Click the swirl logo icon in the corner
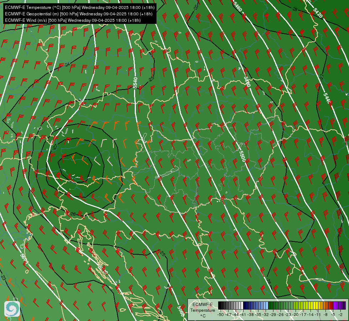Viewport: 349px width, 321px height. pyautogui.click(x=12, y=309)
